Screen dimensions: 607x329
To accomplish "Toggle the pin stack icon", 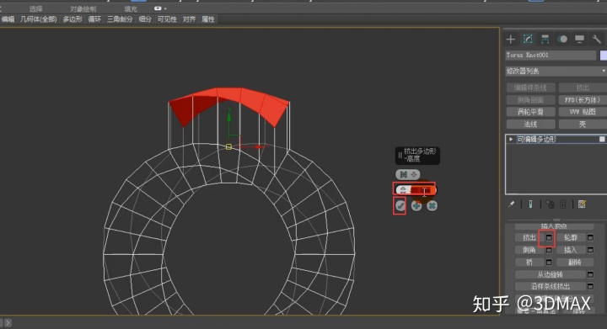I will pos(512,204).
